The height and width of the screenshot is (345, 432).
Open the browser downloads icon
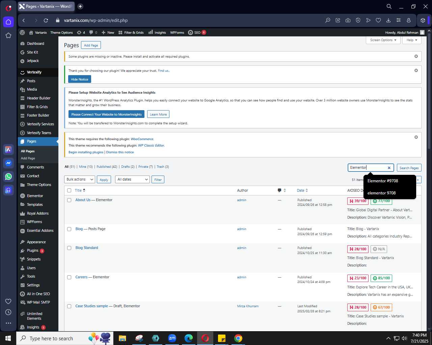point(388,20)
